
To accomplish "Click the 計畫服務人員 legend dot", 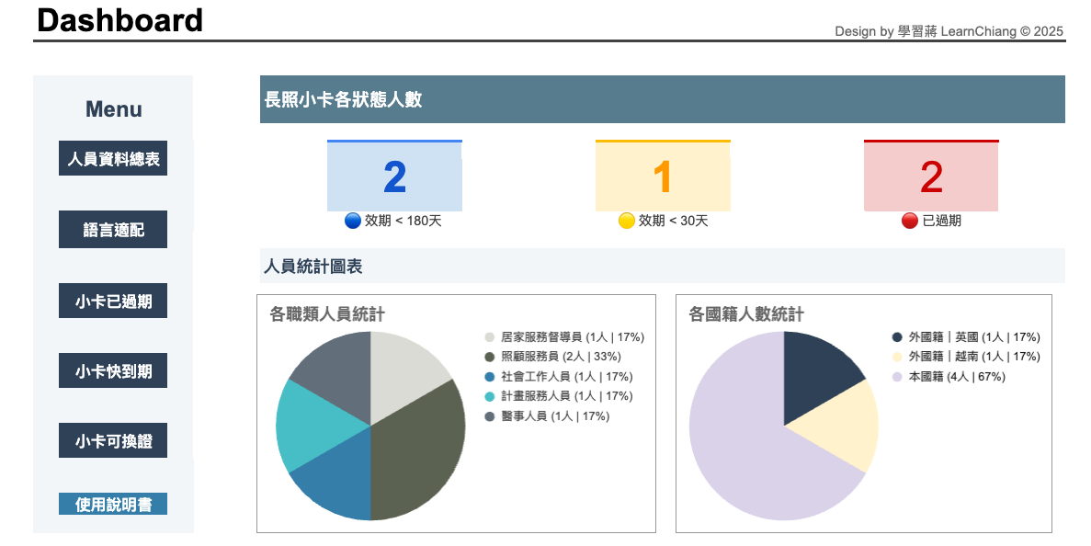I will (490, 396).
